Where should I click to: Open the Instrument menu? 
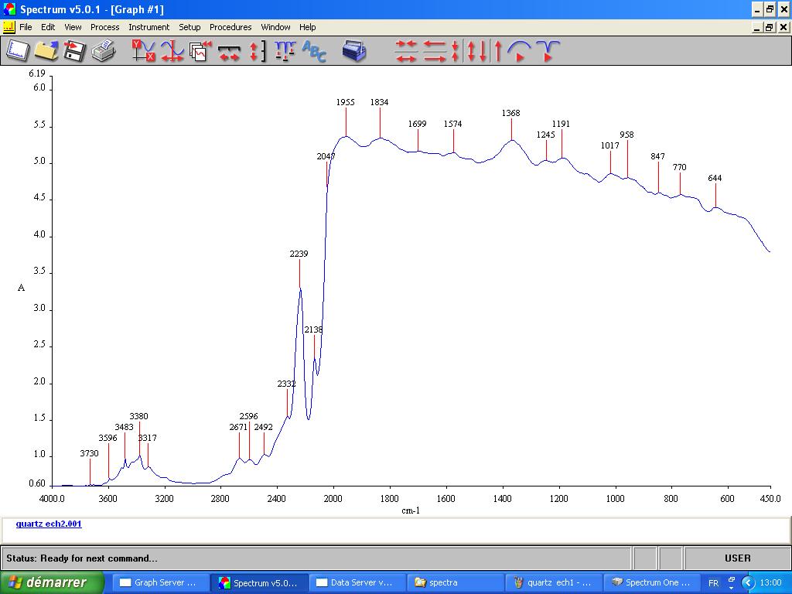[148, 27]
